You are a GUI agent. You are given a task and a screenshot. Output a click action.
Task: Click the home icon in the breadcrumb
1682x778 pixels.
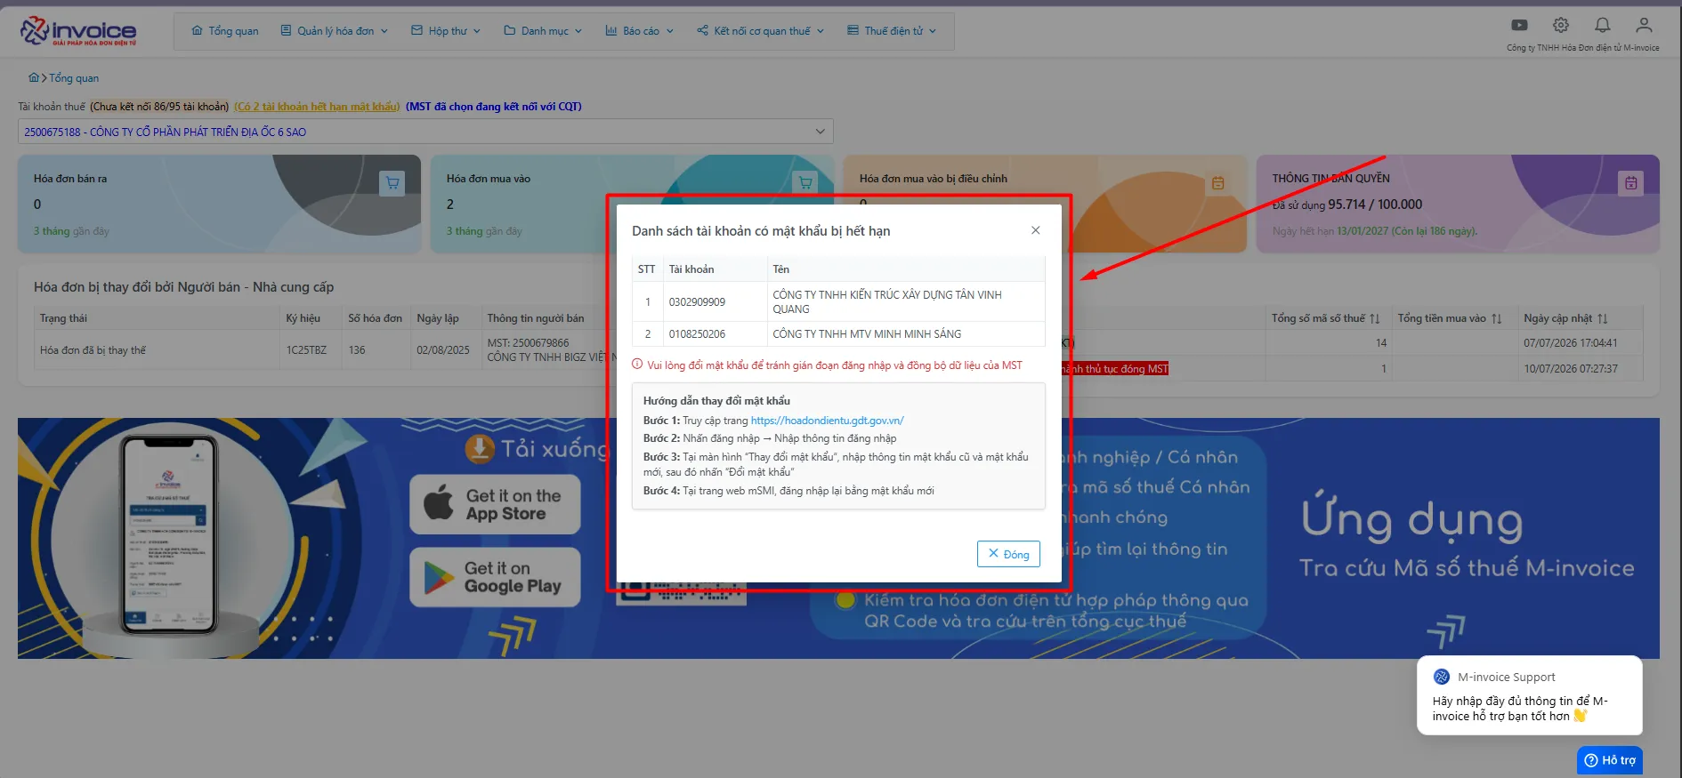(34, 77)
